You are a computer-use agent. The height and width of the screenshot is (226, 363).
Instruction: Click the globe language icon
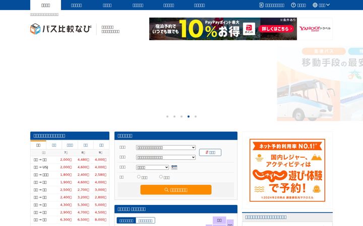pos(315,5)
